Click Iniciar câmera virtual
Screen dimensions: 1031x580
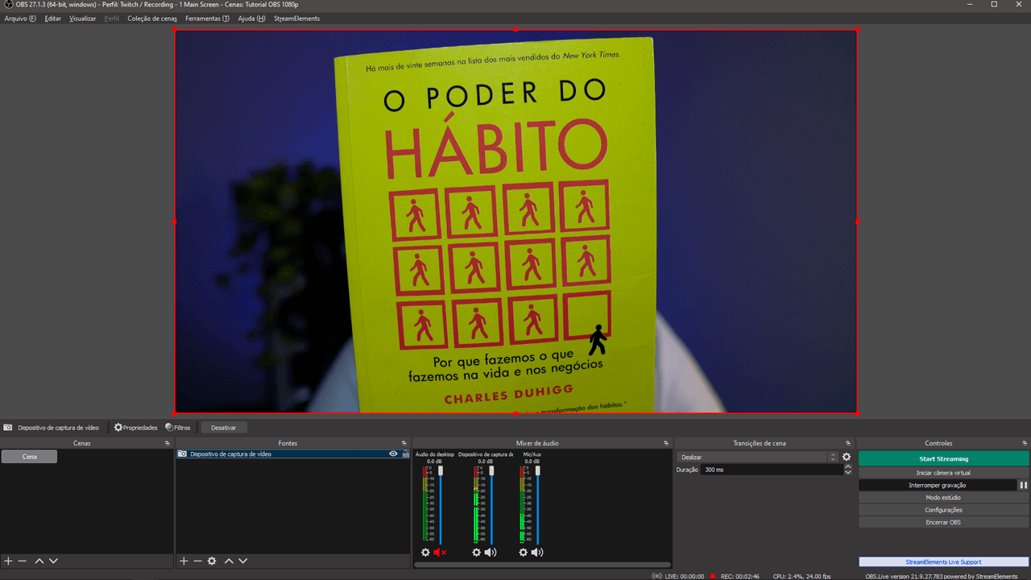pyautogui.click(x=943, y=473)
